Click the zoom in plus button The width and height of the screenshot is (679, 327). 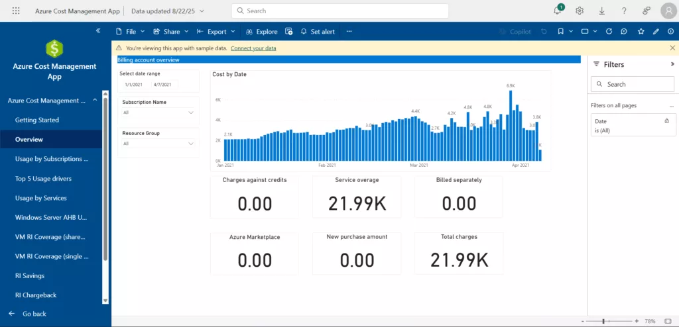point(637,322)
